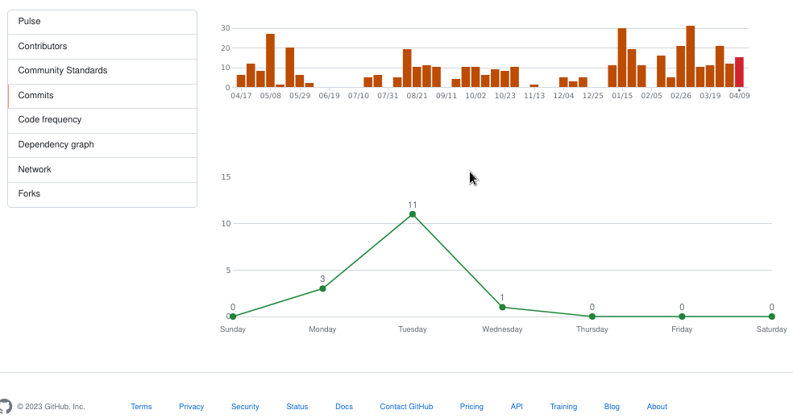Click the Tuesday data point showing 11
793x418 pixels.
coord(413,214)
